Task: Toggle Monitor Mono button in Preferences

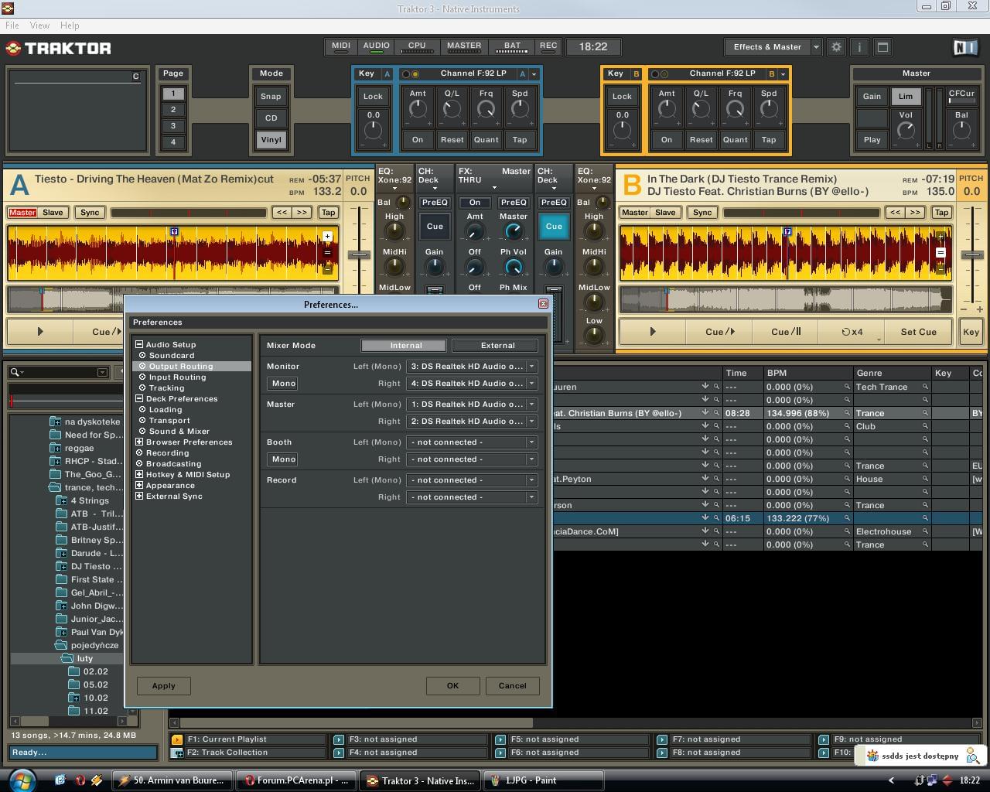Action: 284,384
